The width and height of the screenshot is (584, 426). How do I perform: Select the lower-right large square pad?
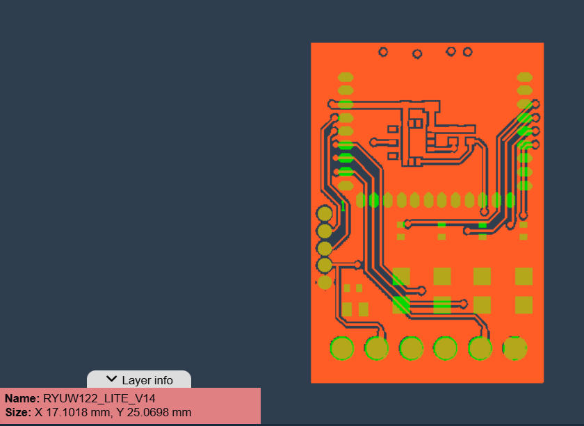(x=524, y=305)
